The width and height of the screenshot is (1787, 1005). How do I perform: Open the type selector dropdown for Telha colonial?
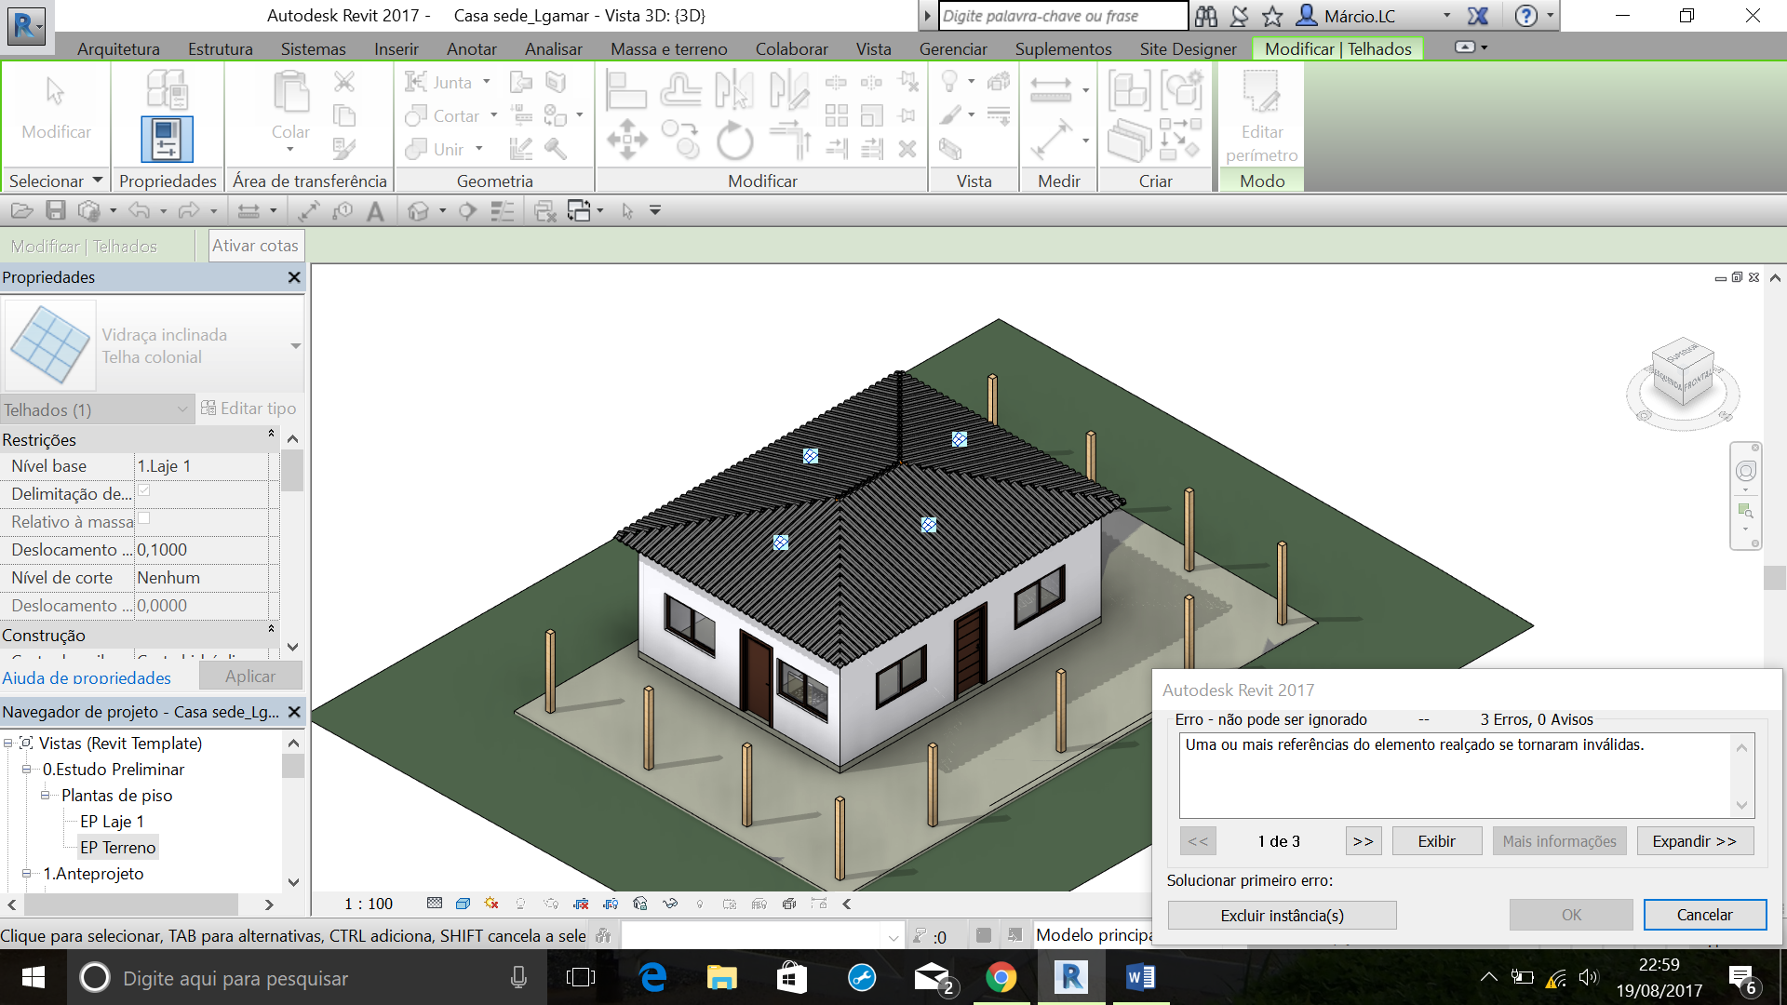pos(295,346)
